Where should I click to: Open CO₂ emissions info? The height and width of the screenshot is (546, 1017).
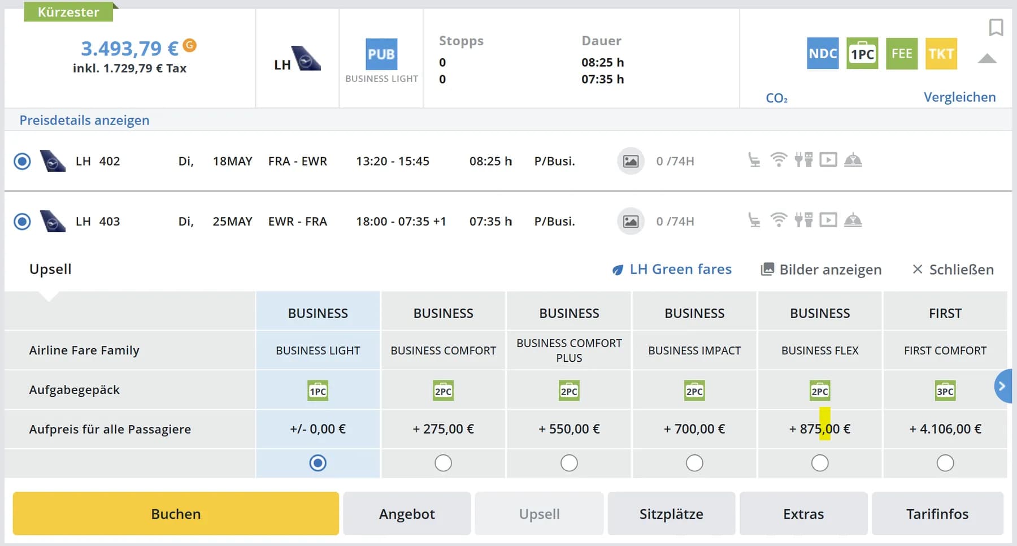point(776,98)
